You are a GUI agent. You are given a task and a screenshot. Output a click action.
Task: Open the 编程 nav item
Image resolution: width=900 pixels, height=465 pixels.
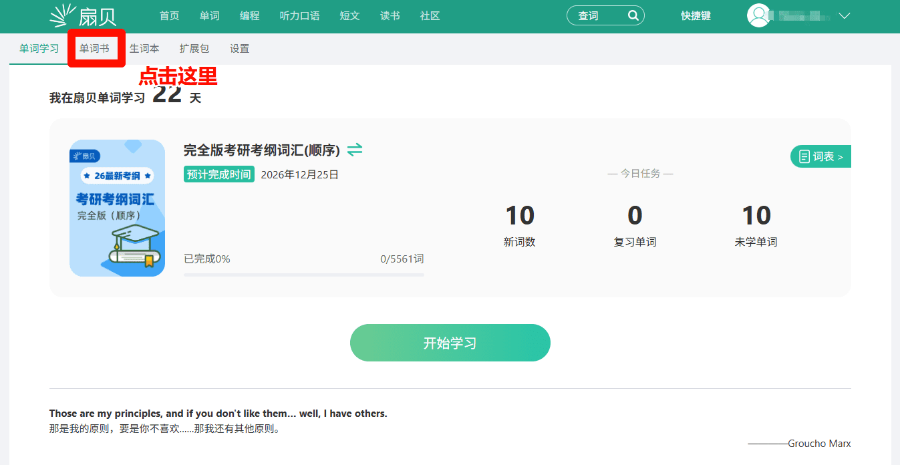click(250, 16)
